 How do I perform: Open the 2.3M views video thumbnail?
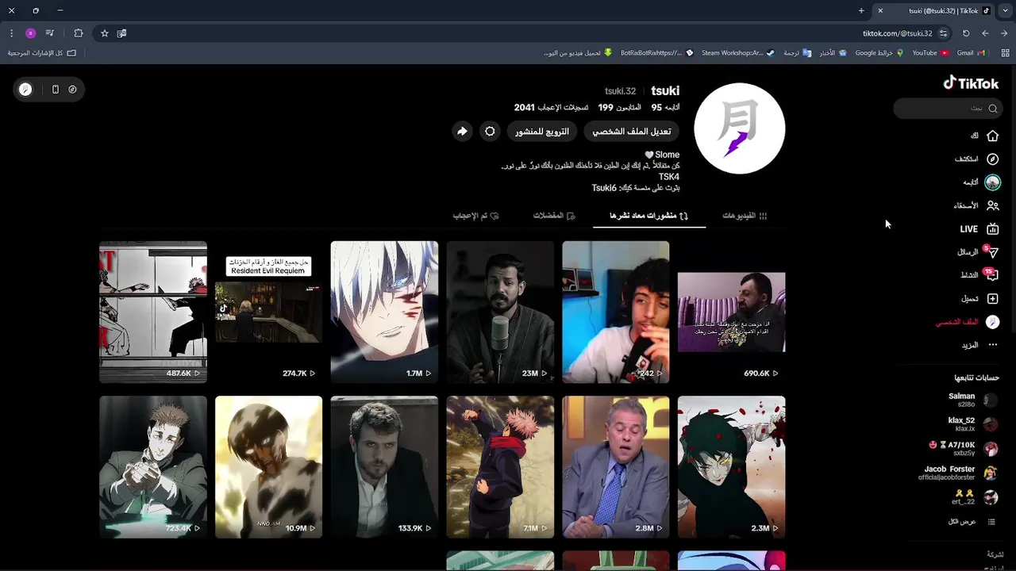pyautogui.click(x=731, y=467)
